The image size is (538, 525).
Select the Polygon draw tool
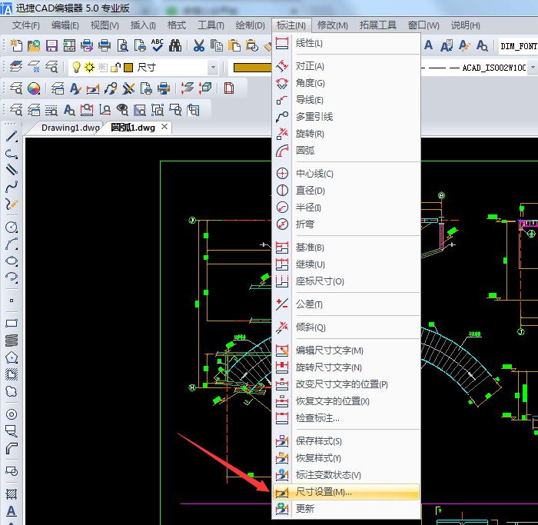coord(12,357)
